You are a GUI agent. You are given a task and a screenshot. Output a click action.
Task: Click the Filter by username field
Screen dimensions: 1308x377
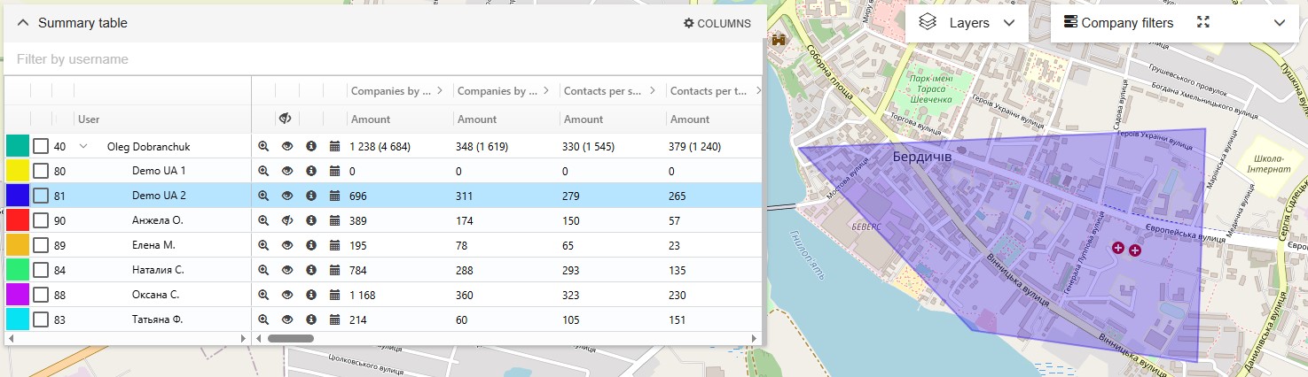(381, 59)
